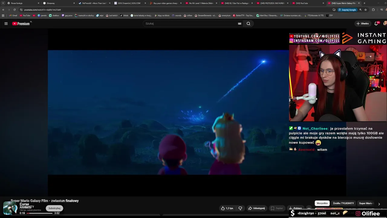
Task: Bookmark this page with star icon
Action: [366, 10]
